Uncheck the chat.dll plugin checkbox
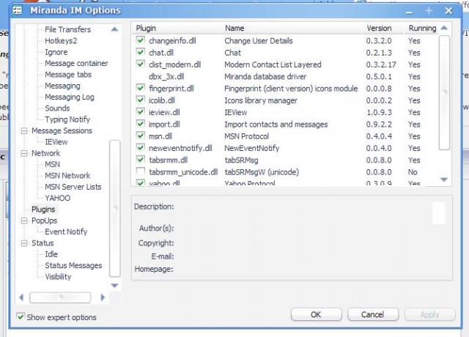The height and width of the screenshot is (337, 469). pyautogui.click(x=140, y=52)
